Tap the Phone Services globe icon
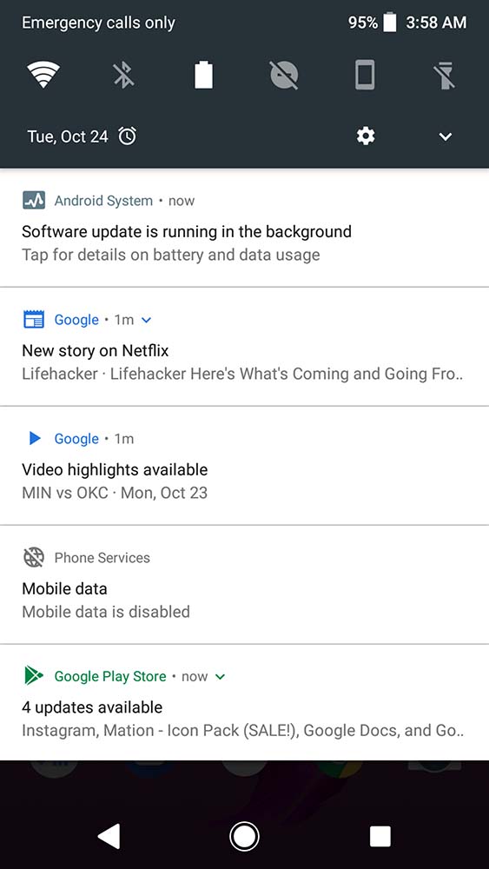 tap(34, 558)
